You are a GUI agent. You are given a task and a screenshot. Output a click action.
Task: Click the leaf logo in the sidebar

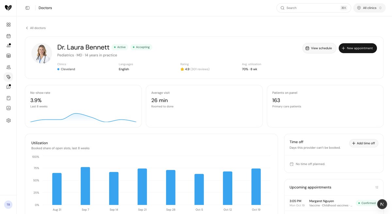tap(8, 8)
